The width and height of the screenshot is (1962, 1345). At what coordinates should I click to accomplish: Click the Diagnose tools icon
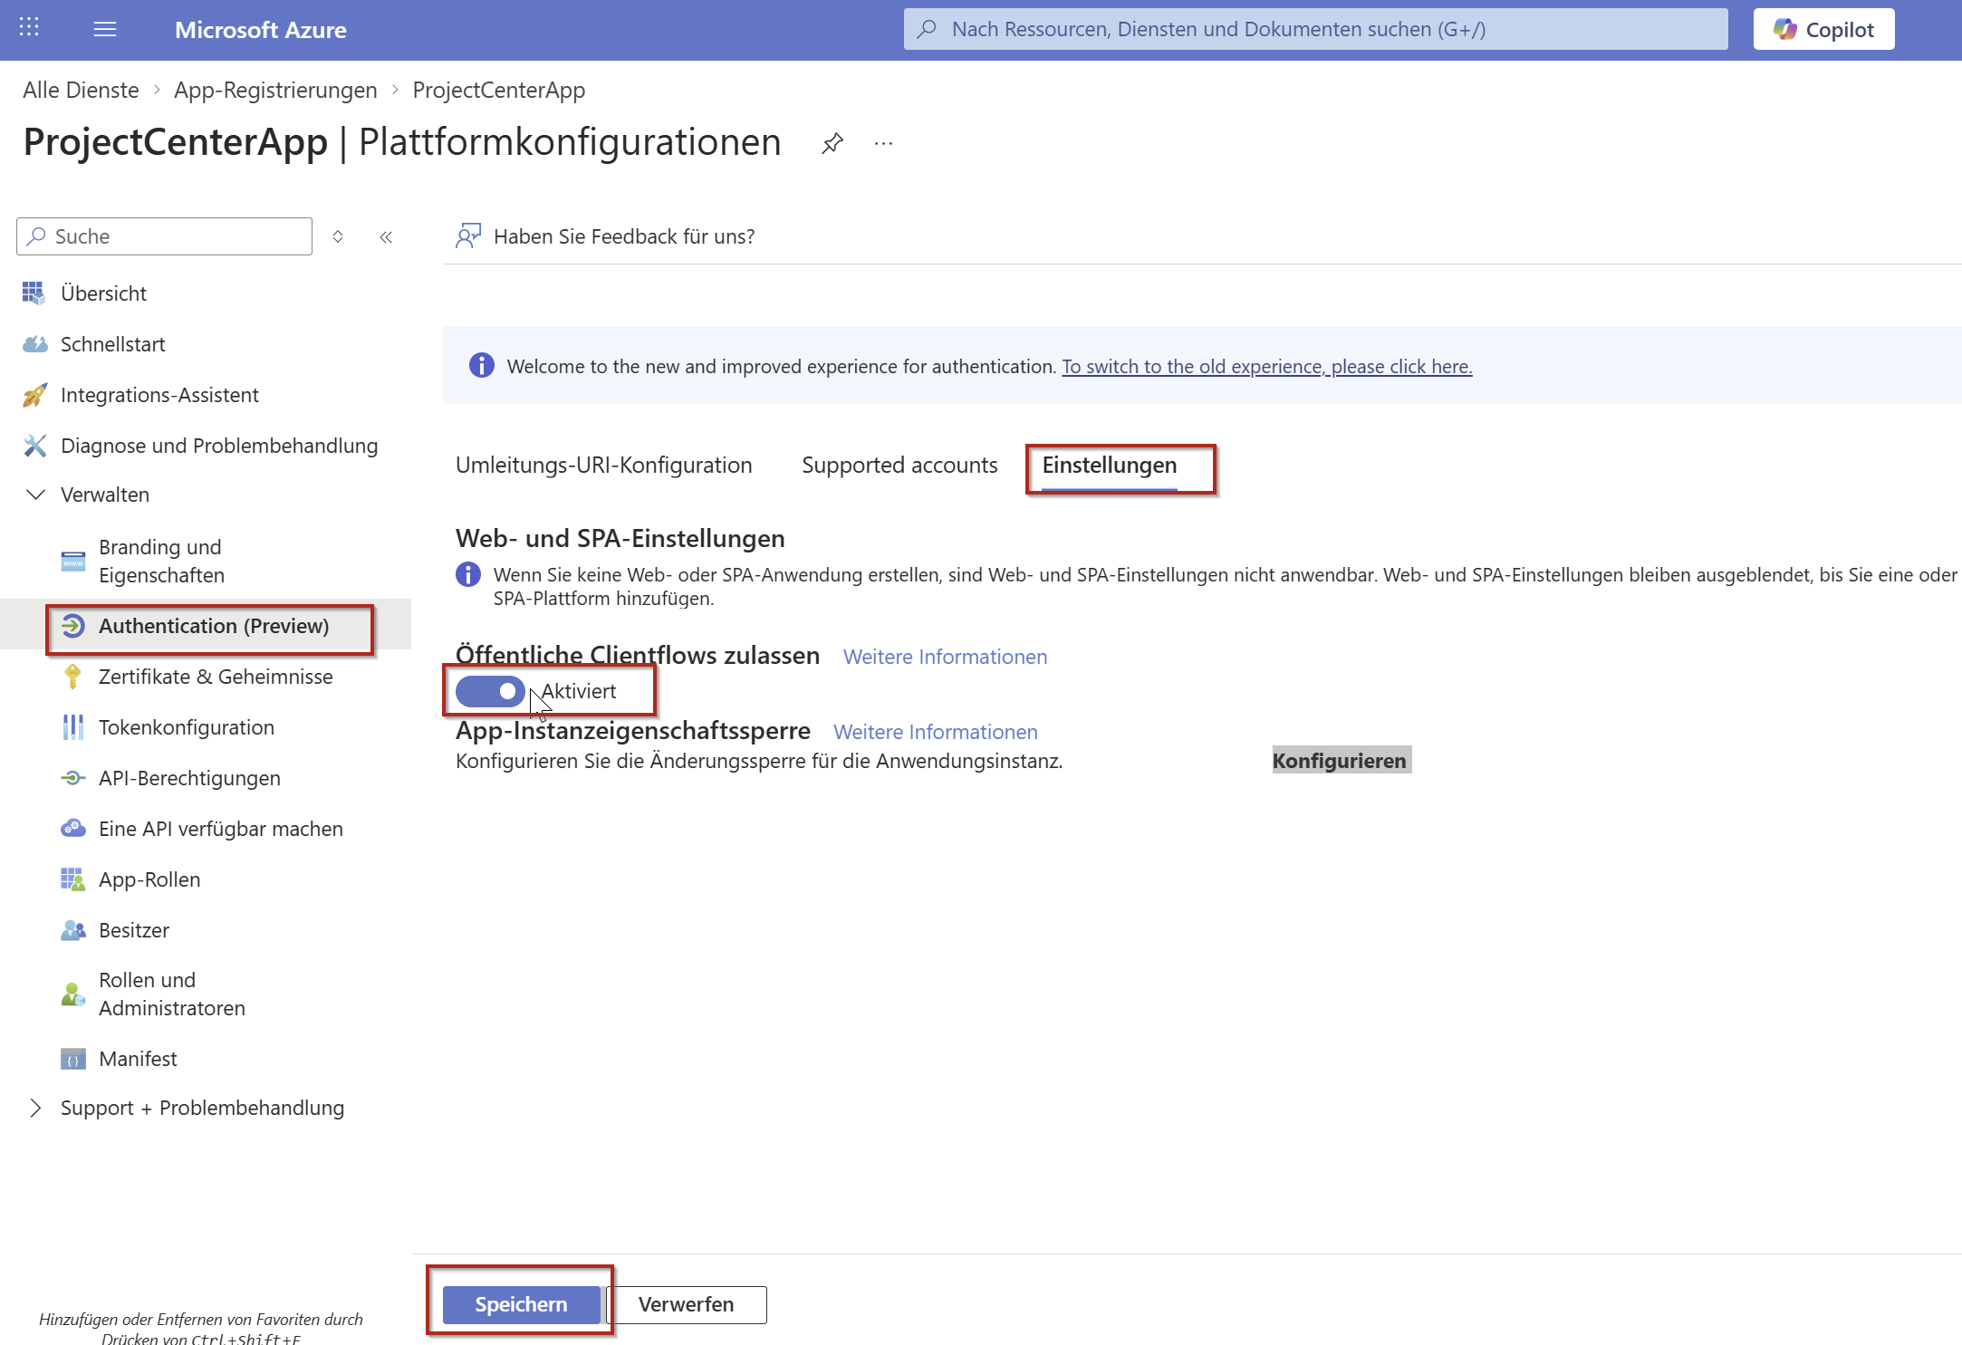pyautogui.click(x=34, y=446)
